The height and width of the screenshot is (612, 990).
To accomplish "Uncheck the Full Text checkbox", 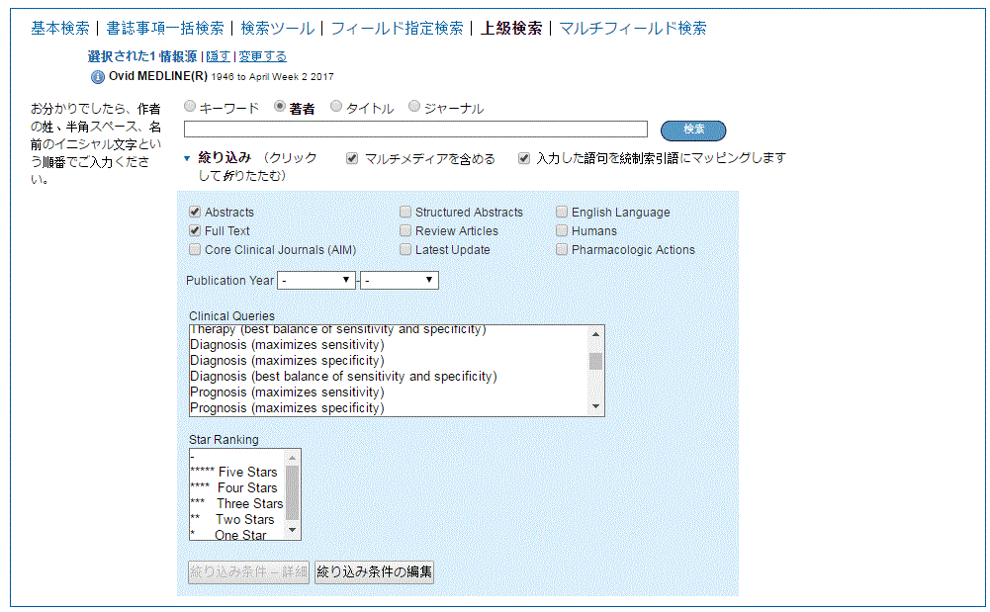I will tap(195, 231).
